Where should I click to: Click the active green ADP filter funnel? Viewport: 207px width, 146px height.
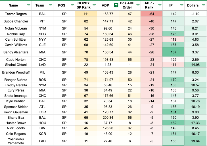pos(116,5)
